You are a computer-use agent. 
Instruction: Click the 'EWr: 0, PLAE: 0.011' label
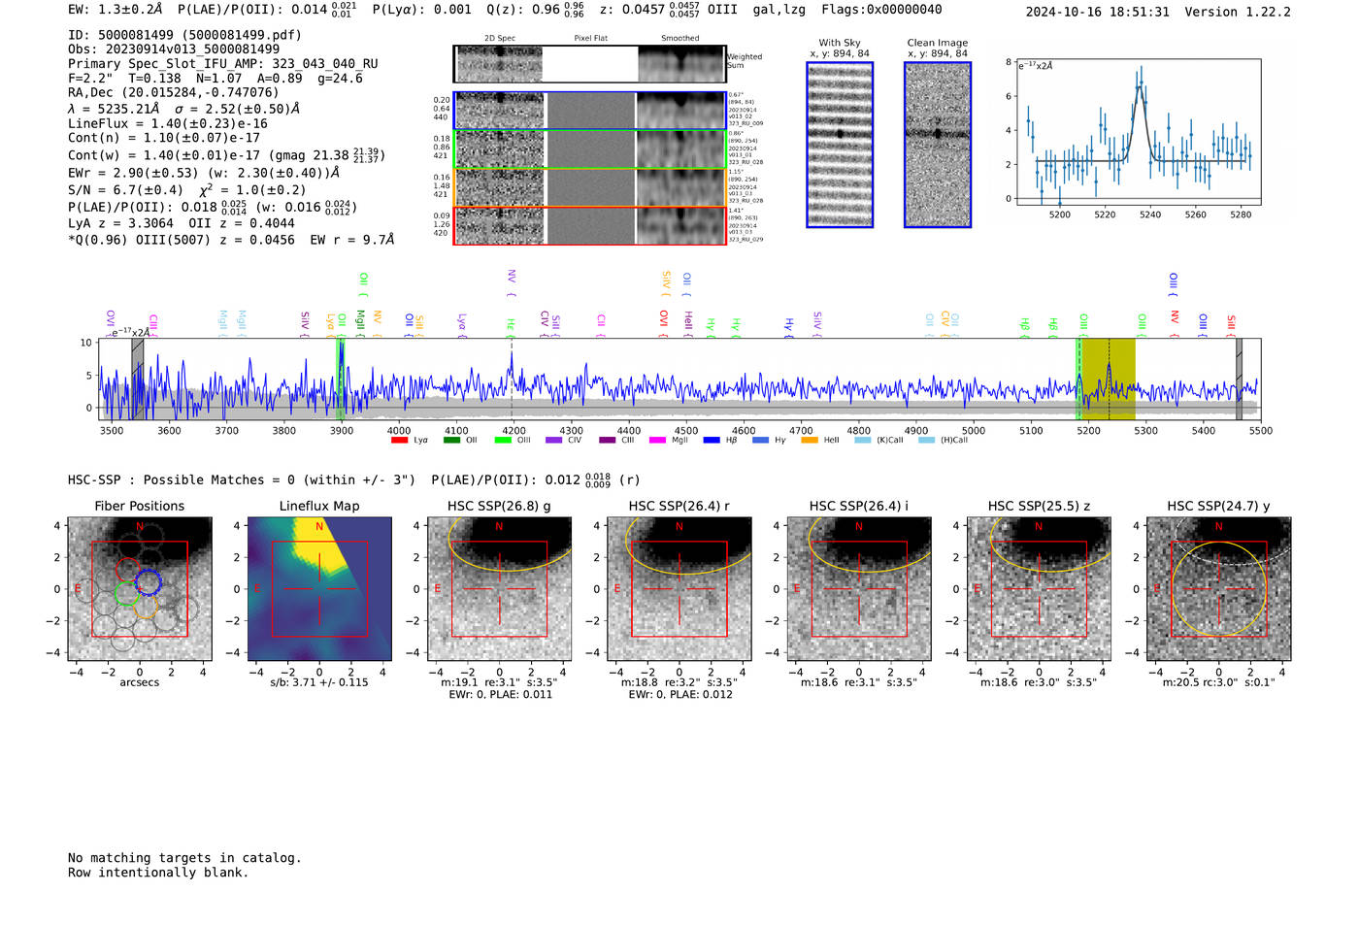pos(499,694)
